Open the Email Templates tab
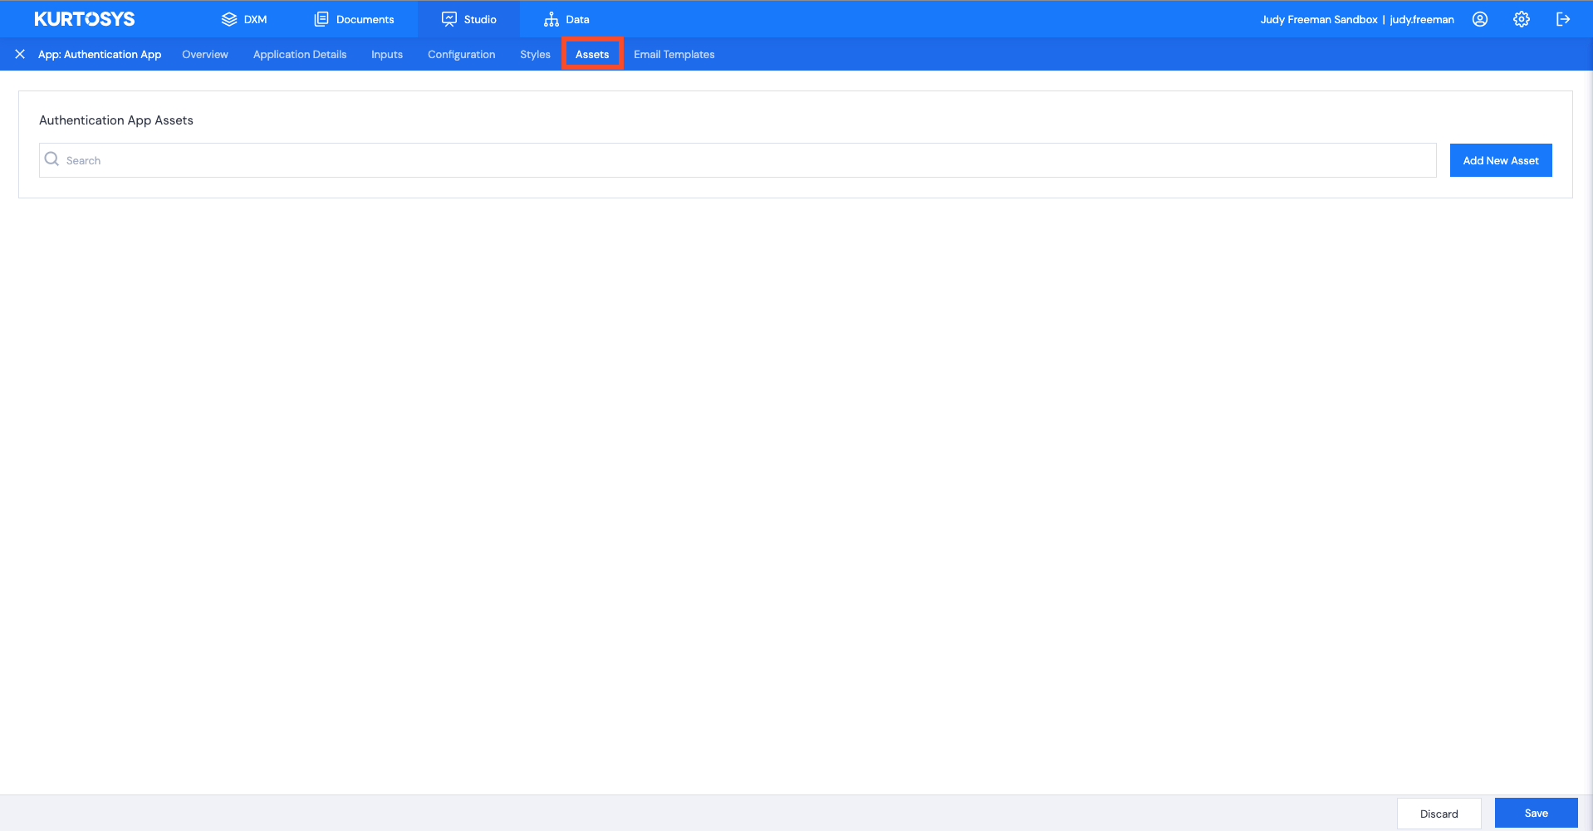1593x831 pixels. coord(674,54)
